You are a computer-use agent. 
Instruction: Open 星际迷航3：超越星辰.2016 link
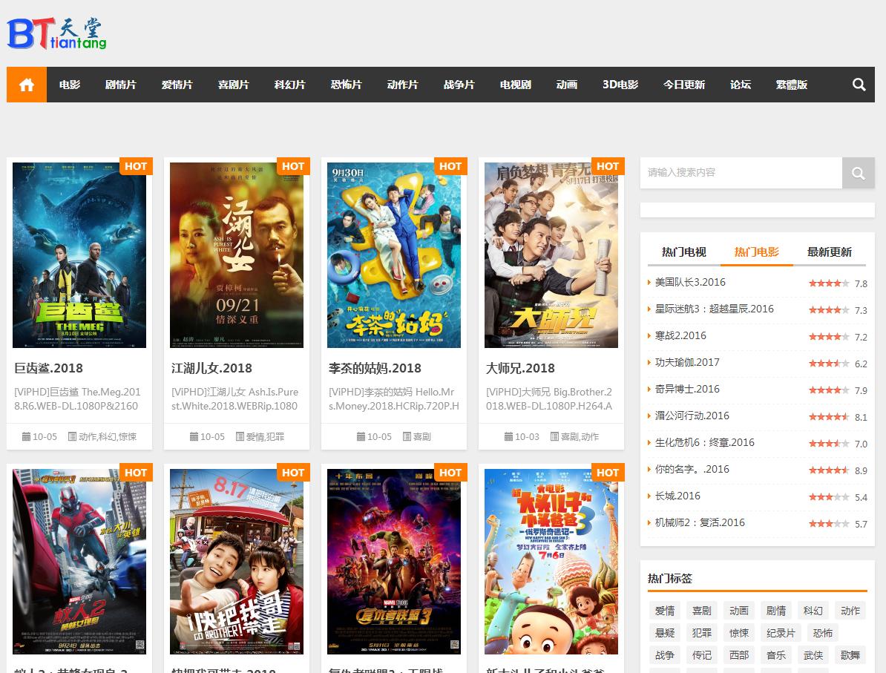pos(715,309)
